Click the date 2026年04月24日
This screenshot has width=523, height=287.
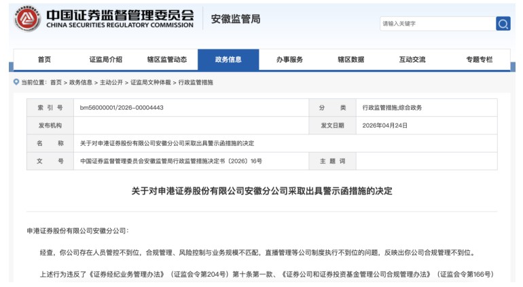385,126
